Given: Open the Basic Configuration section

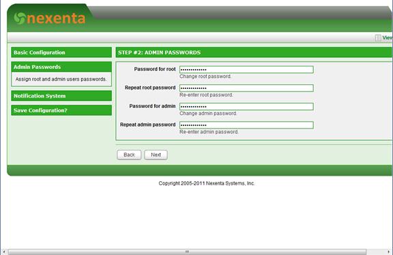Looking at the screenshot, I should pos(61,52).
